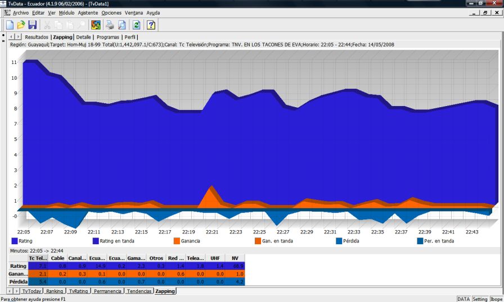Click the Ganan... row label
504x302 pixels.
point(19,274)
